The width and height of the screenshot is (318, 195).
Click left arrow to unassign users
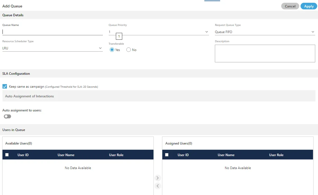tap(158, 186)
